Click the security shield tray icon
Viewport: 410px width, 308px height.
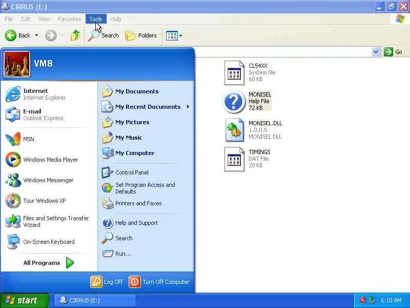pos(362,300)
